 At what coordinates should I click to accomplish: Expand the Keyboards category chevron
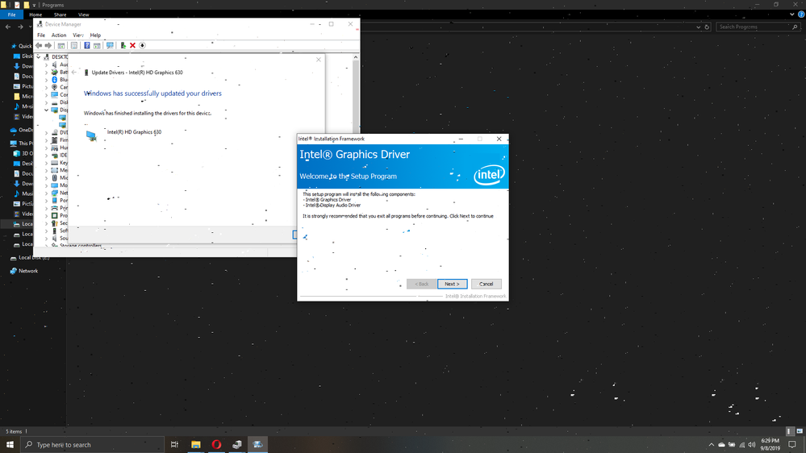[x=46, y=163]
